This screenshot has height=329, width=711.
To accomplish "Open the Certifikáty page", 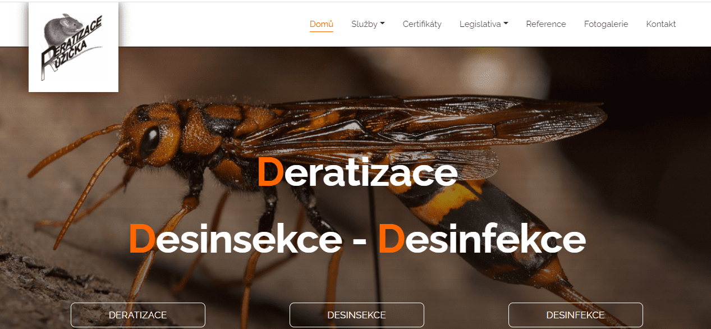I will (x=422, y=24).
